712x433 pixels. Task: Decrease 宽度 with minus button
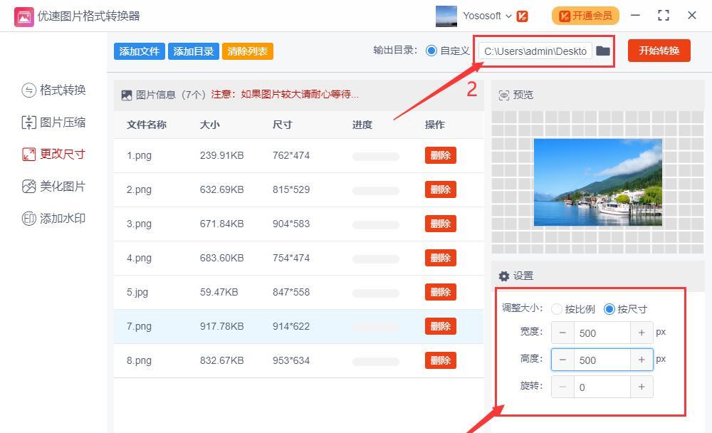click(562, 333)
